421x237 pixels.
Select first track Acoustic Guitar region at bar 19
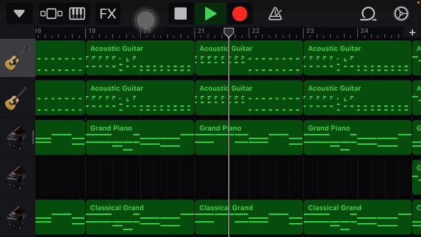pyautogui.click(x=140, y=58)
